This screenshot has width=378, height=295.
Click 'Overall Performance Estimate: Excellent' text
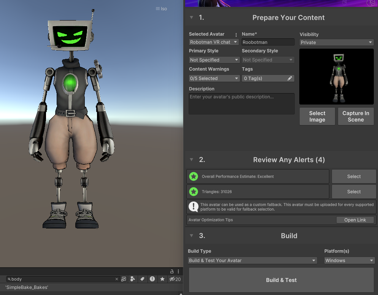point(238,176)
